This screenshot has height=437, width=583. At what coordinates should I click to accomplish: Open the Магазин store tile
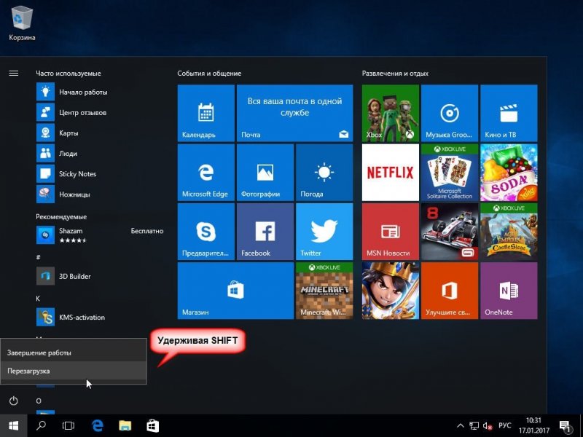pyautogui.click(x=235, y=291)
